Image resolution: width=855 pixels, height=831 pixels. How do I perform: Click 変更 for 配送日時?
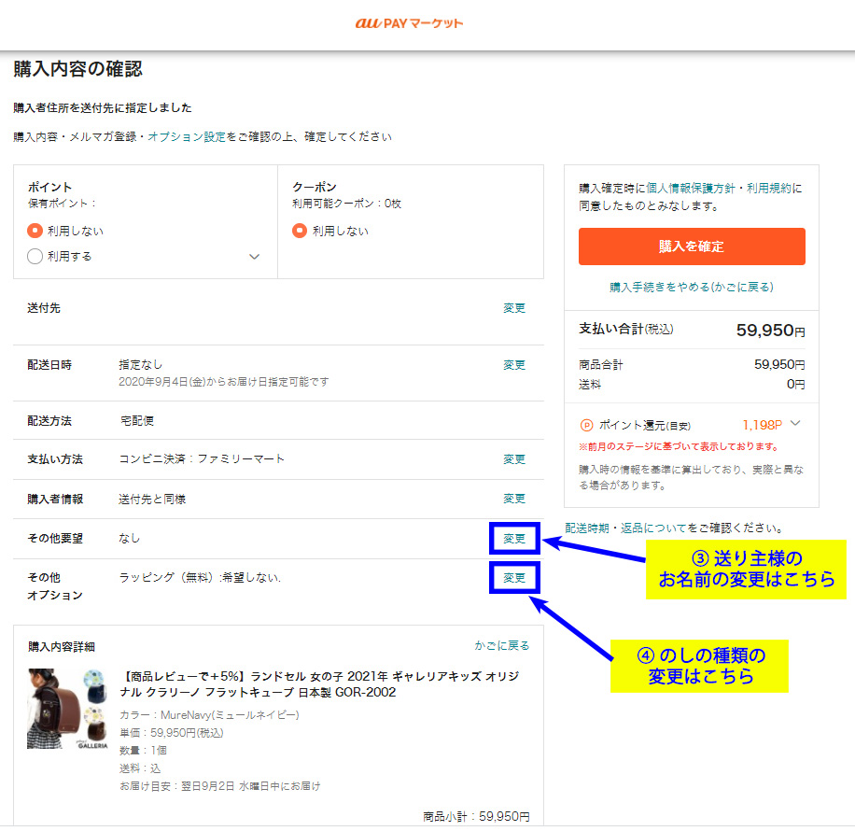tap(514, 365)
